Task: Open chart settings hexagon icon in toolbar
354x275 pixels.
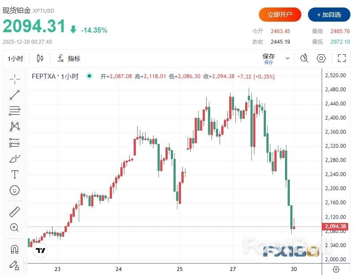Action: 321,58
